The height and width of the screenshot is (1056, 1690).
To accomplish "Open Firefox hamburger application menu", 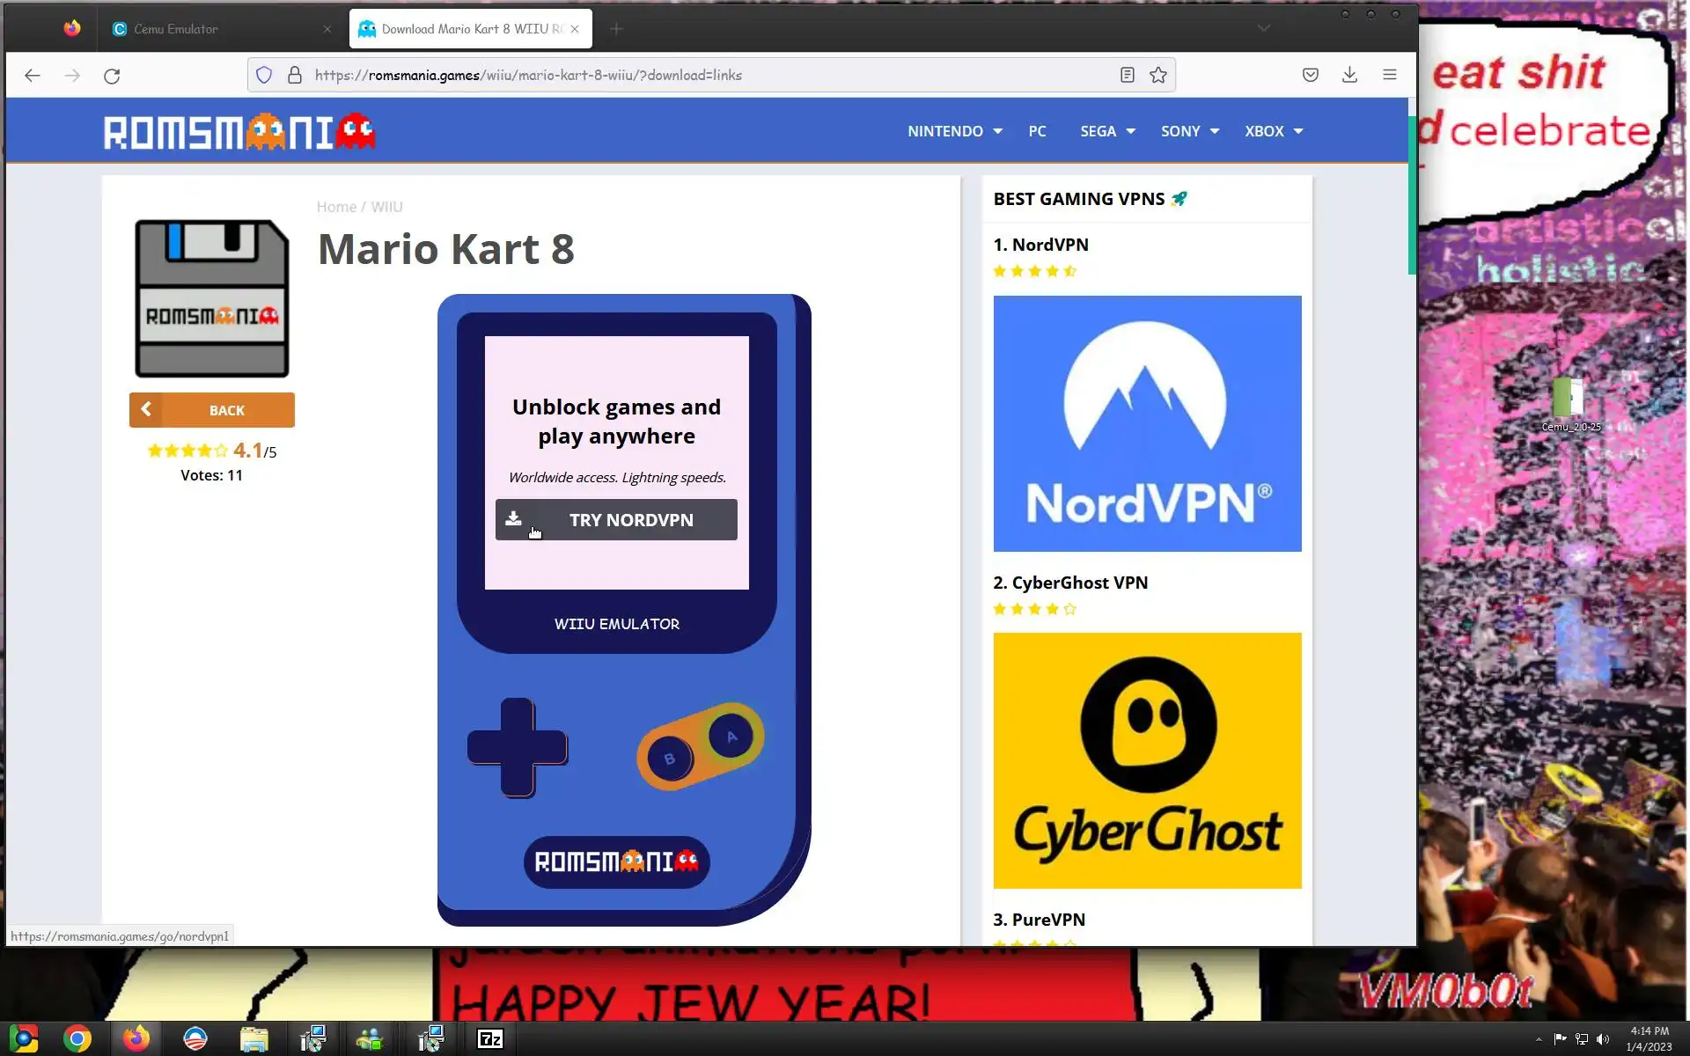I will point(1389,76).
